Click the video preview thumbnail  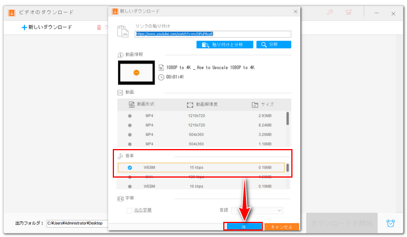click(136, 72)
